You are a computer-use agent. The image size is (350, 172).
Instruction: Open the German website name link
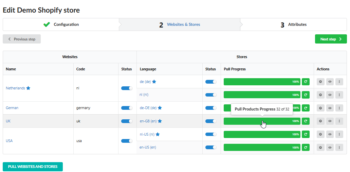tap(12, 108)
